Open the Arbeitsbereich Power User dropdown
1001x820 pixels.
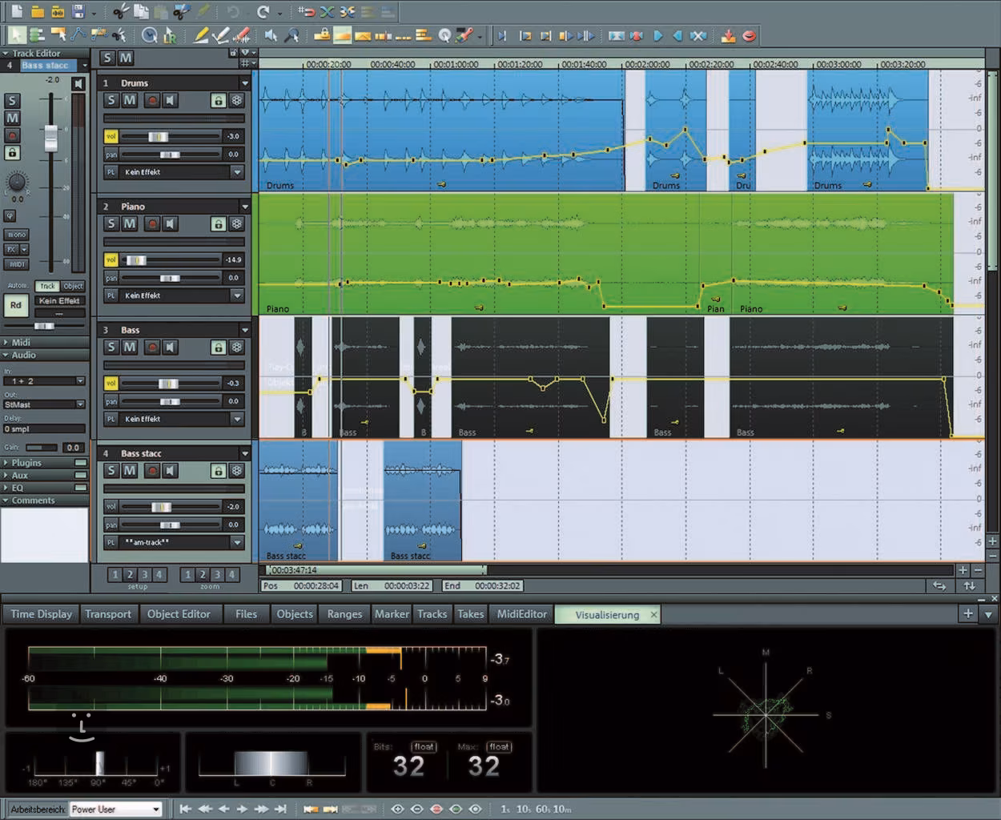pyautogui.click(x=155, y=809)
